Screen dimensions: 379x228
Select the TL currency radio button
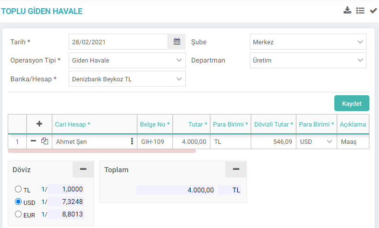19,190
